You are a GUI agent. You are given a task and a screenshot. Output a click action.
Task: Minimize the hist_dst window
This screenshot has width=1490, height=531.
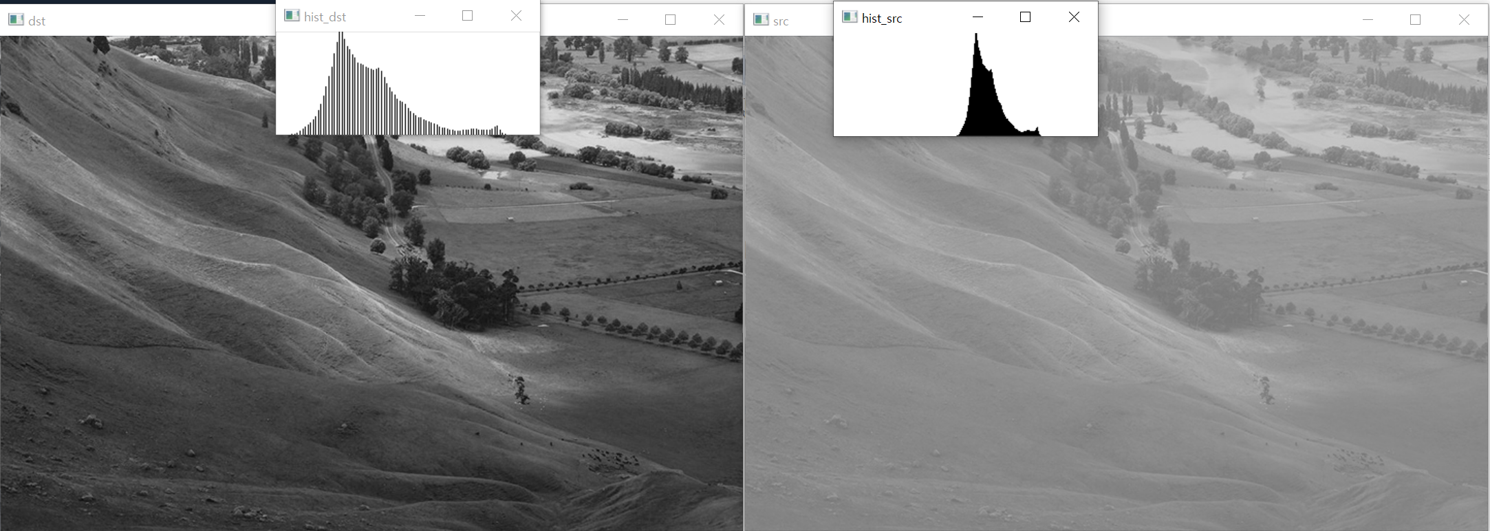(x=420, y=16)
